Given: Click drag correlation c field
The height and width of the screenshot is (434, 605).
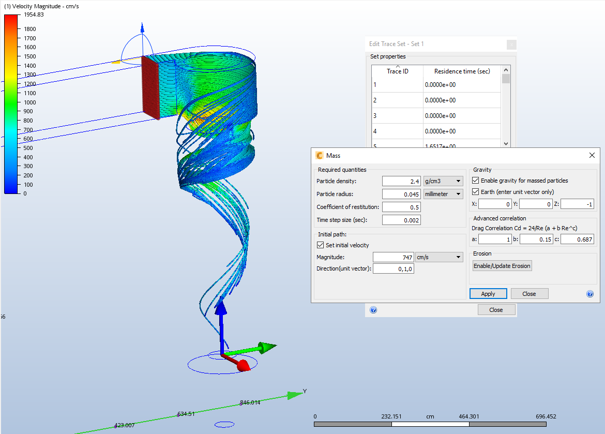Looking at the screenshot, I should [577, 240].
